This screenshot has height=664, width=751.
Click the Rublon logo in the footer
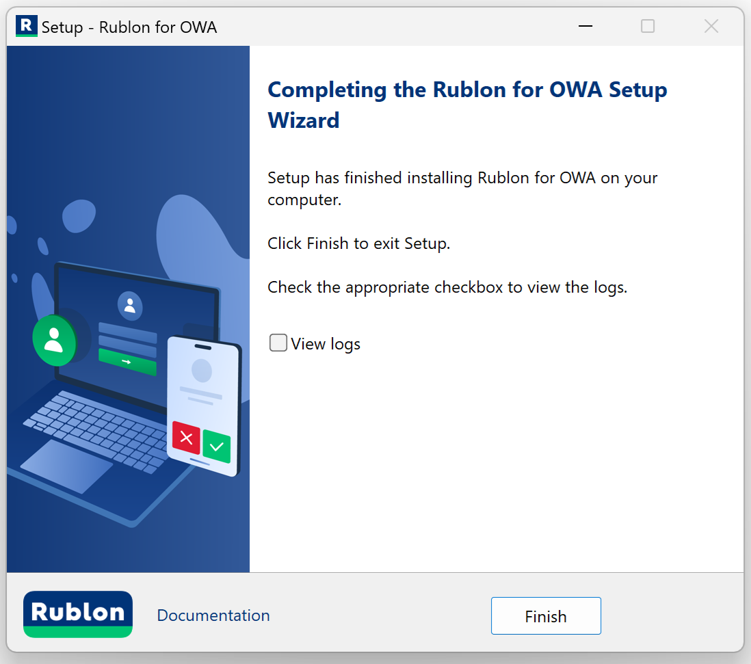coord(77,614)
